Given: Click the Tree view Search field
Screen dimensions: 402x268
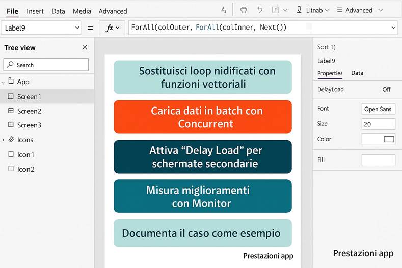Looking at the screenshot, I should 46,65.
